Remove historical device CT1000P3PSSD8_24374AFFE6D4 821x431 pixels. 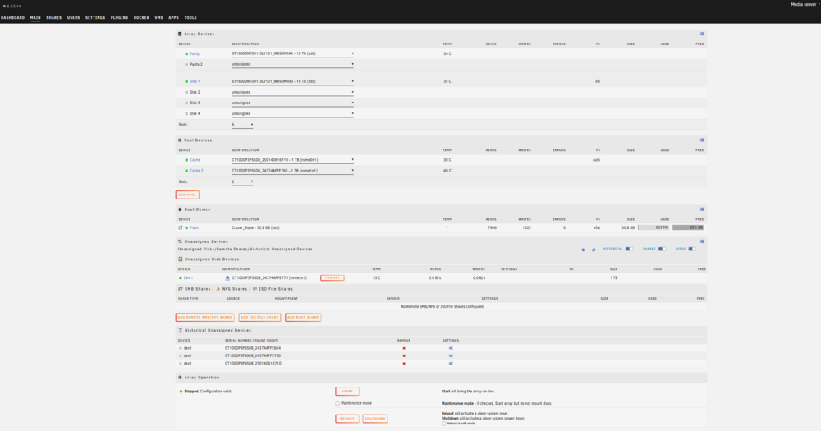click(404, 348)
